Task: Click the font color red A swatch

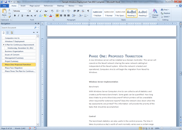Action: tap(51, 15)
